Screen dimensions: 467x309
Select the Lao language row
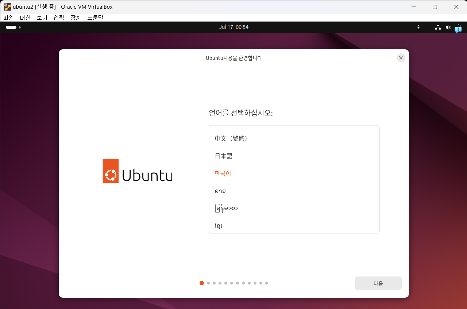tap(294, 191)
